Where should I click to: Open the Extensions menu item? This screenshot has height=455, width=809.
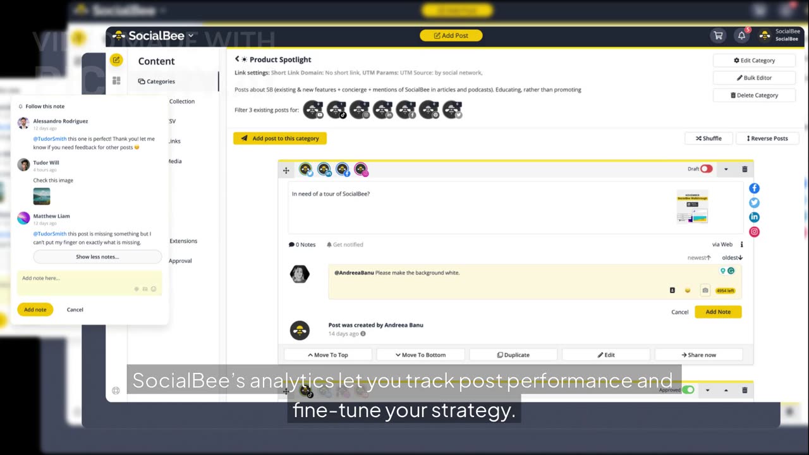tap(183, 241)
